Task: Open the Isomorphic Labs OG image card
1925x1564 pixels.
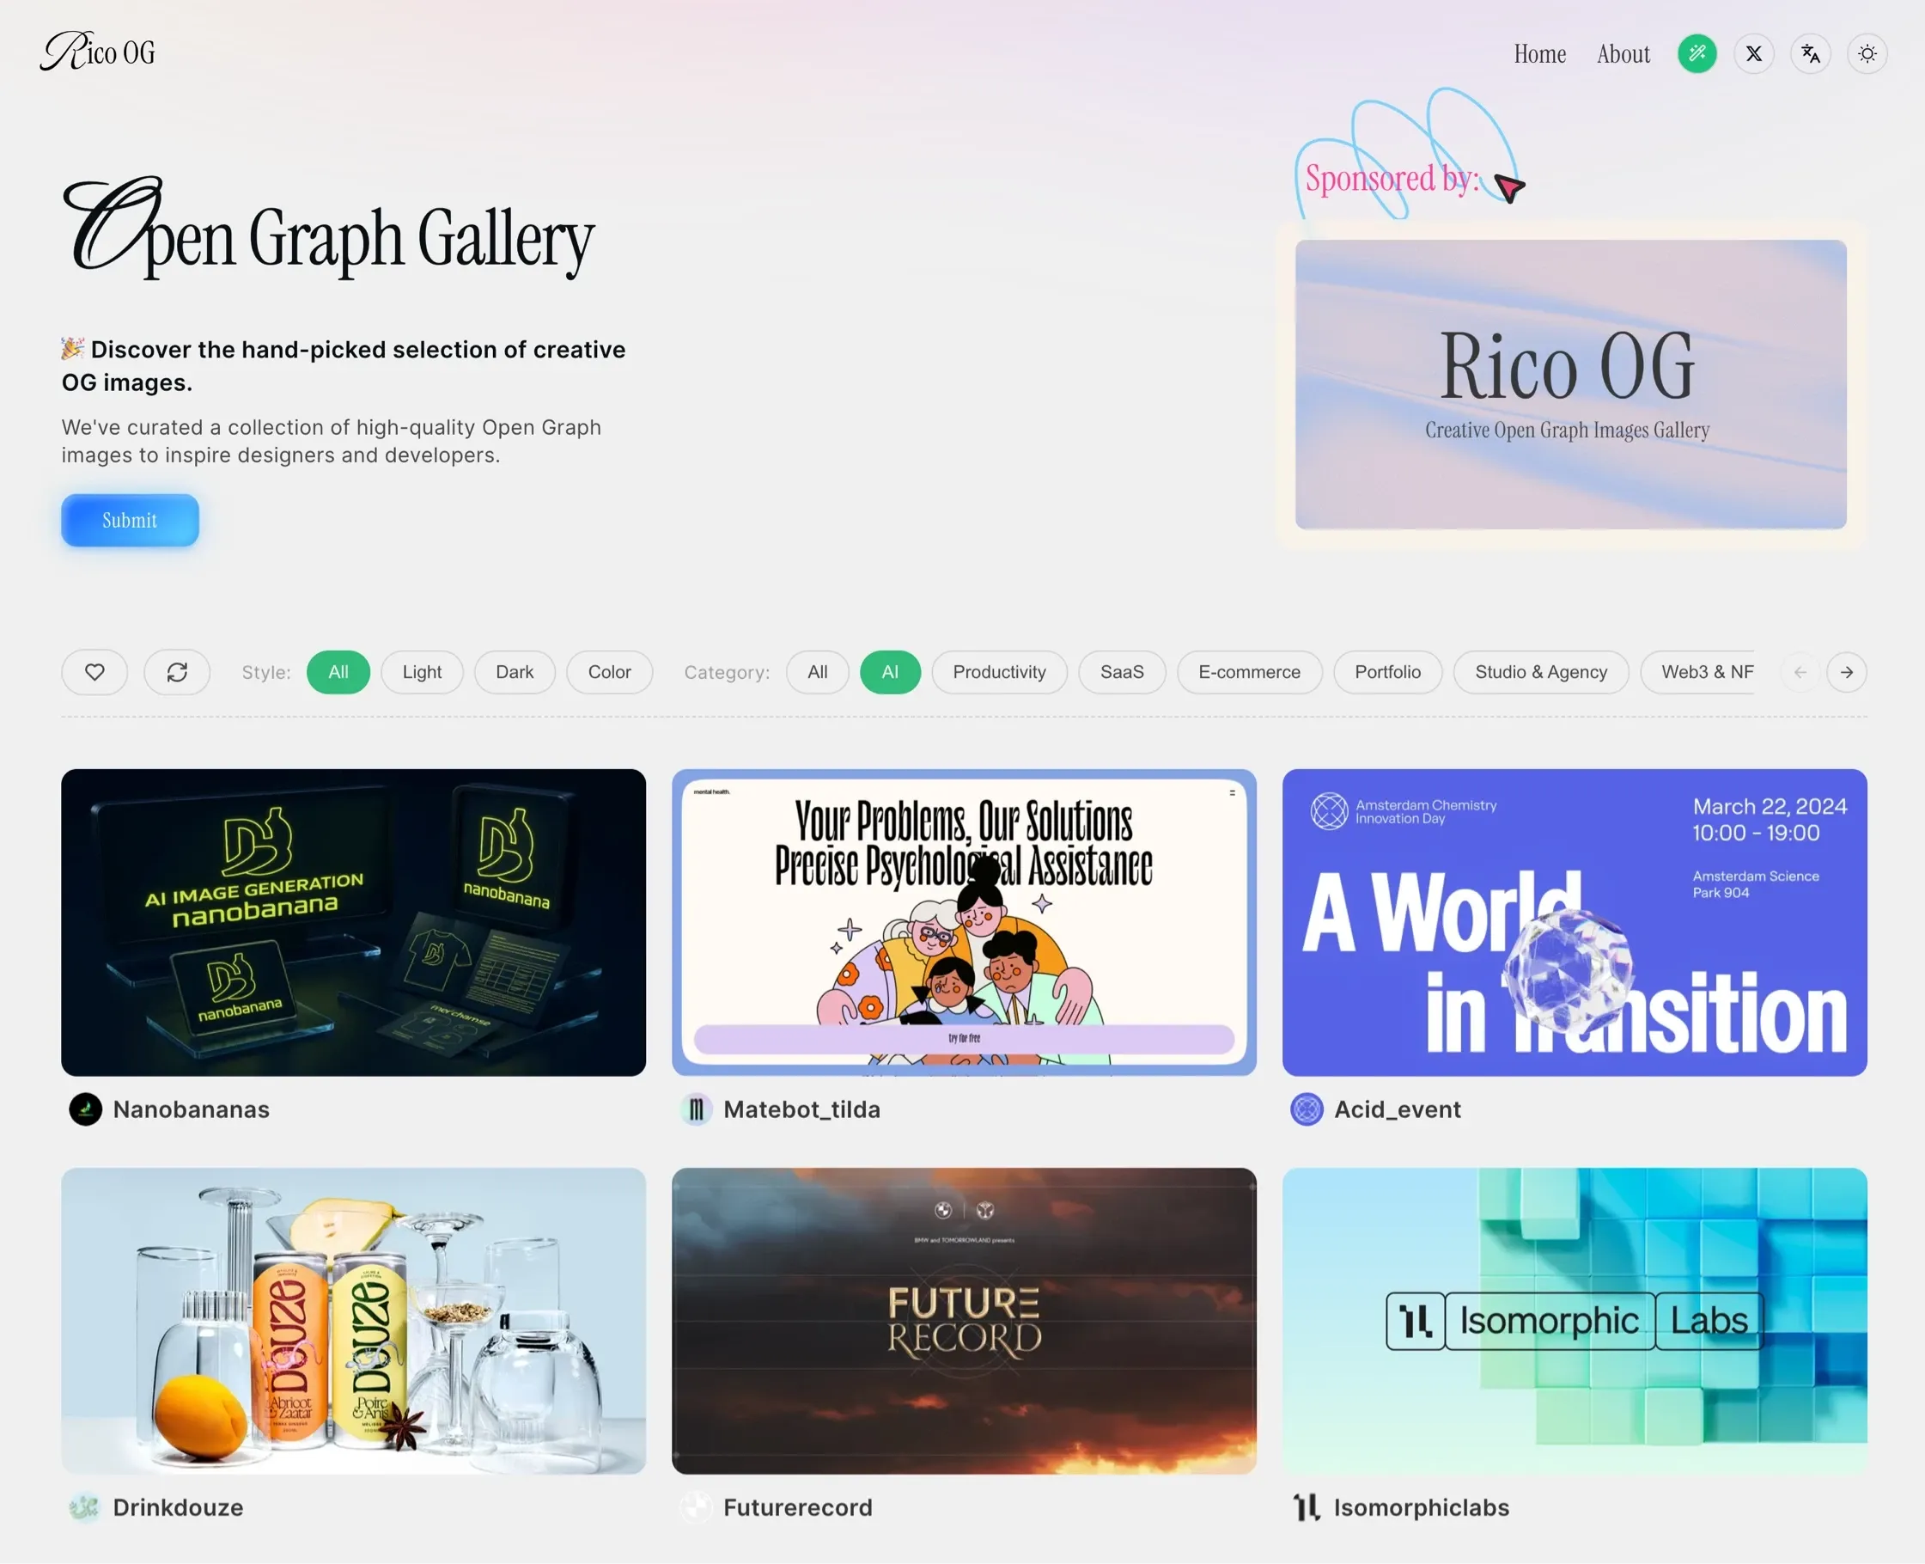Action: [x=1575, y=1321]
